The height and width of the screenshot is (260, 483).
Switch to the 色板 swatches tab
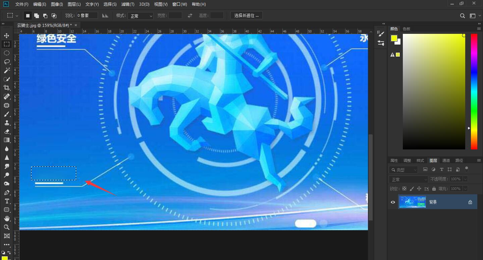[407, 29]
